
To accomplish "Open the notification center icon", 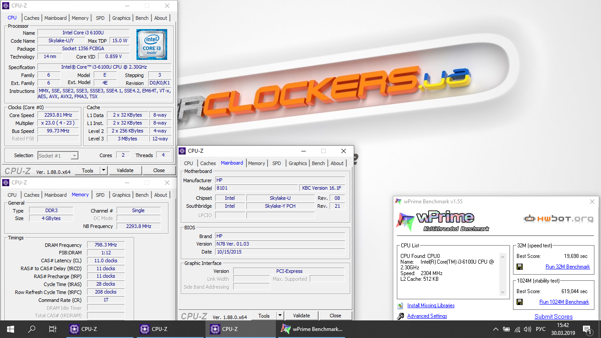I will click(x=586, y=329).
